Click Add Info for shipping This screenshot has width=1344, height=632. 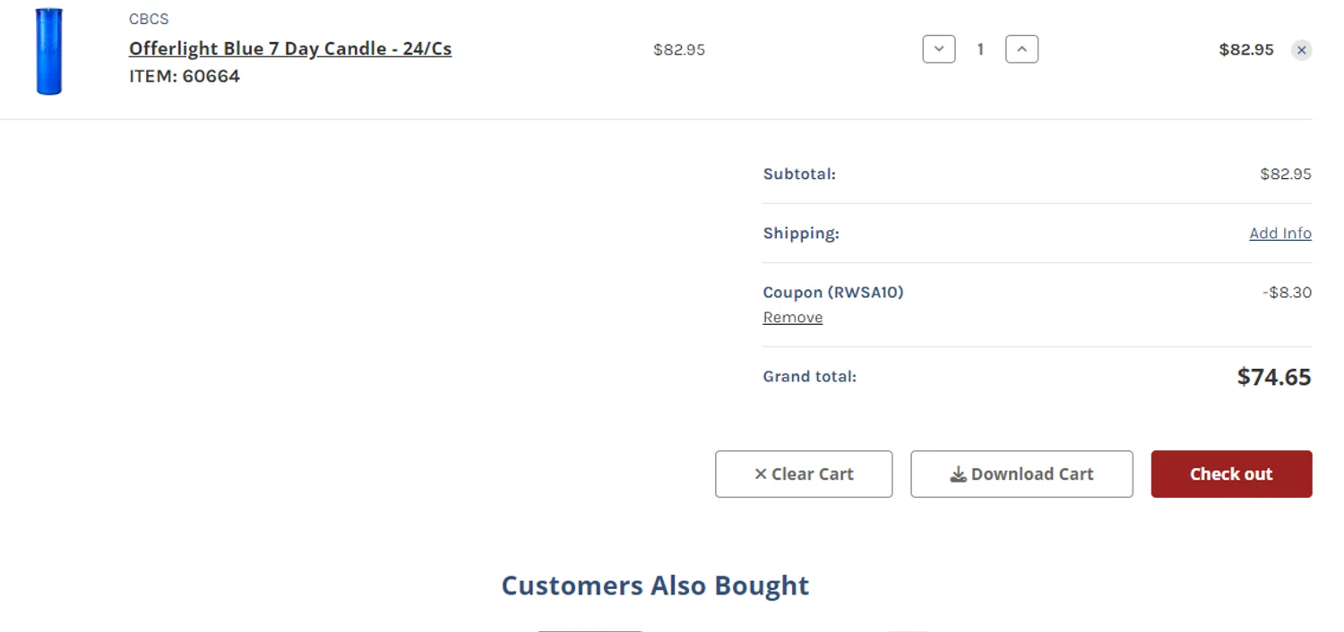[1279, 233]
